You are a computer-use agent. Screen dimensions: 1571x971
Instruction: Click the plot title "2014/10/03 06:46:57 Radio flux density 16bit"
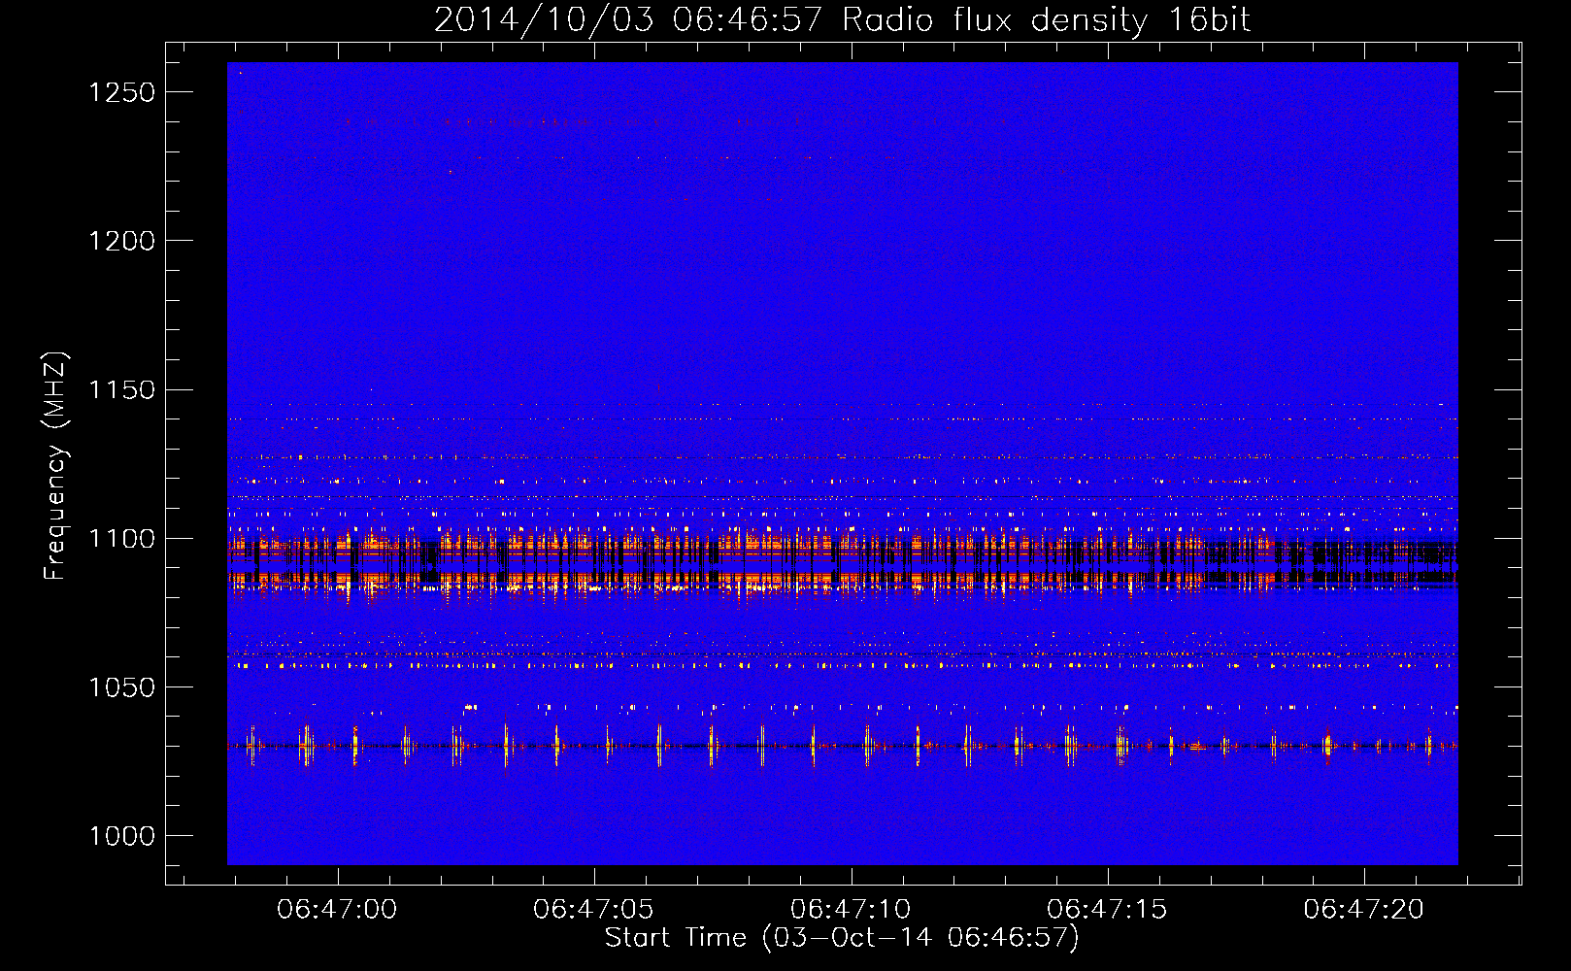[x=842, y=20]
